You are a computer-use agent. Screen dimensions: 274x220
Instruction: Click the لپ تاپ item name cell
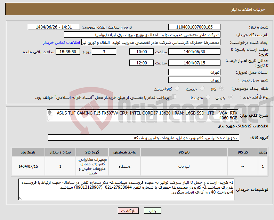tap(184, 166)
